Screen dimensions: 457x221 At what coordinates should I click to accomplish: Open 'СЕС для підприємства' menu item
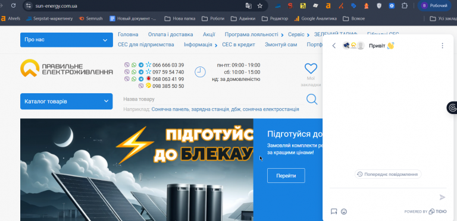[x=146, y=45]
